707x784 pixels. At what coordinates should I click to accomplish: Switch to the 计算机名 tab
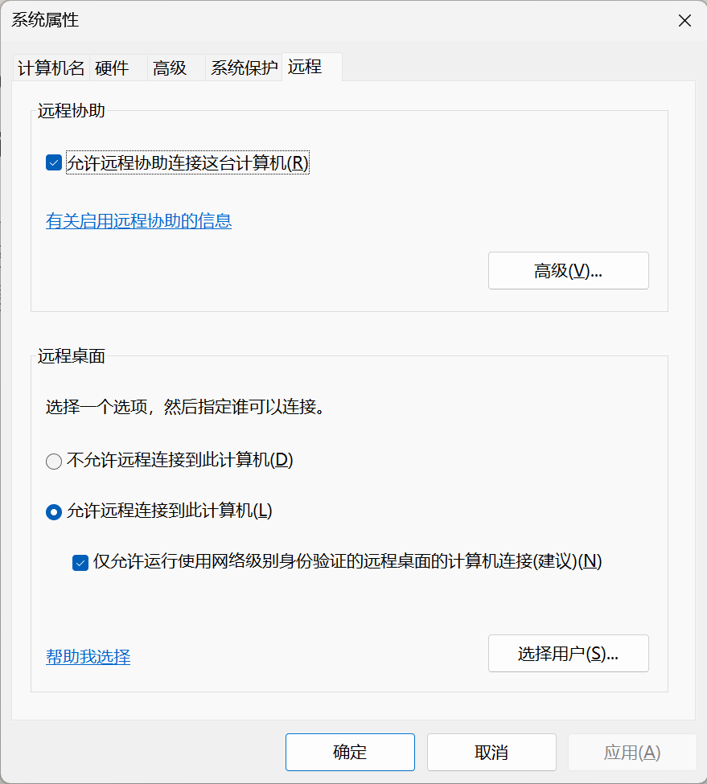(51, 68)
